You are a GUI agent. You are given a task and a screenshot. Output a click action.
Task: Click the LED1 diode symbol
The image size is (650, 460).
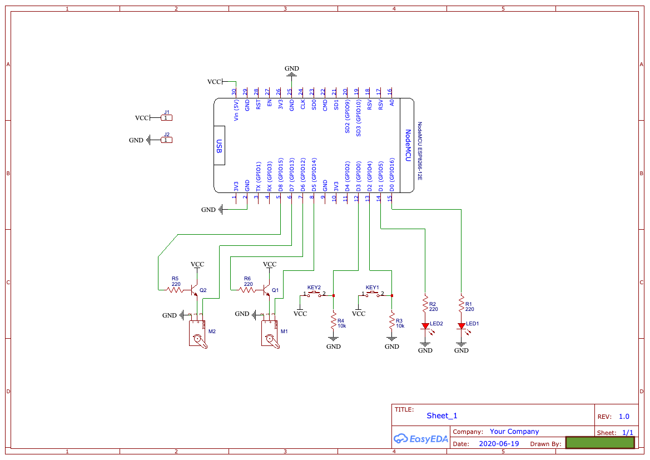(x=462, y=327)
